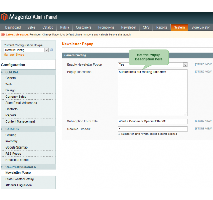Collapse the OSCPROFESSIONALS configuration section
The width and height of the screenshot is (213, 200).
click(x=28, y=167)
